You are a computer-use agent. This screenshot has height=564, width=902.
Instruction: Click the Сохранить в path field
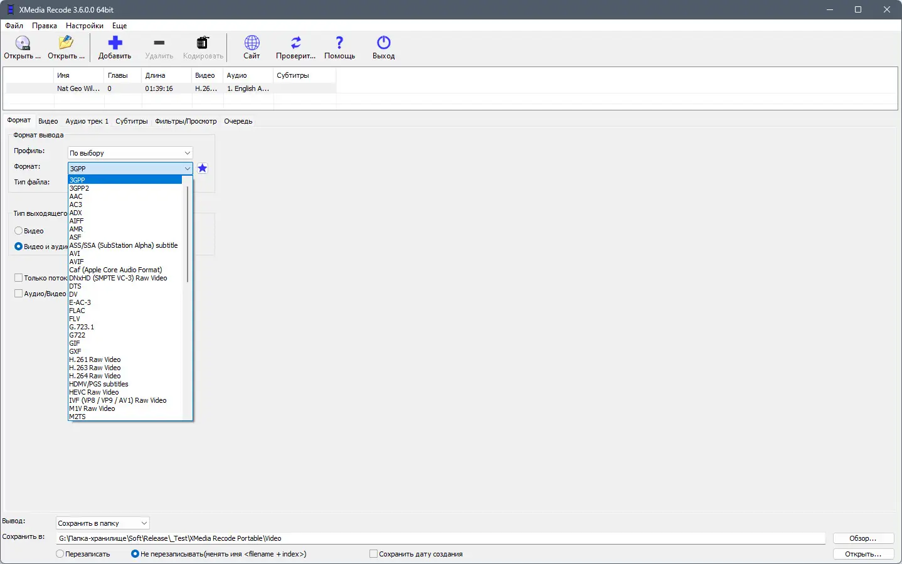pos(441,538)
